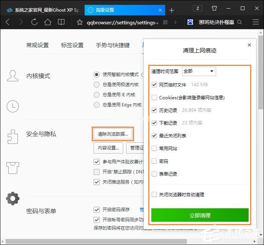
Task: Select the 高级设置 browser tab
Action: pyautogui.click(x=125, y=10)
